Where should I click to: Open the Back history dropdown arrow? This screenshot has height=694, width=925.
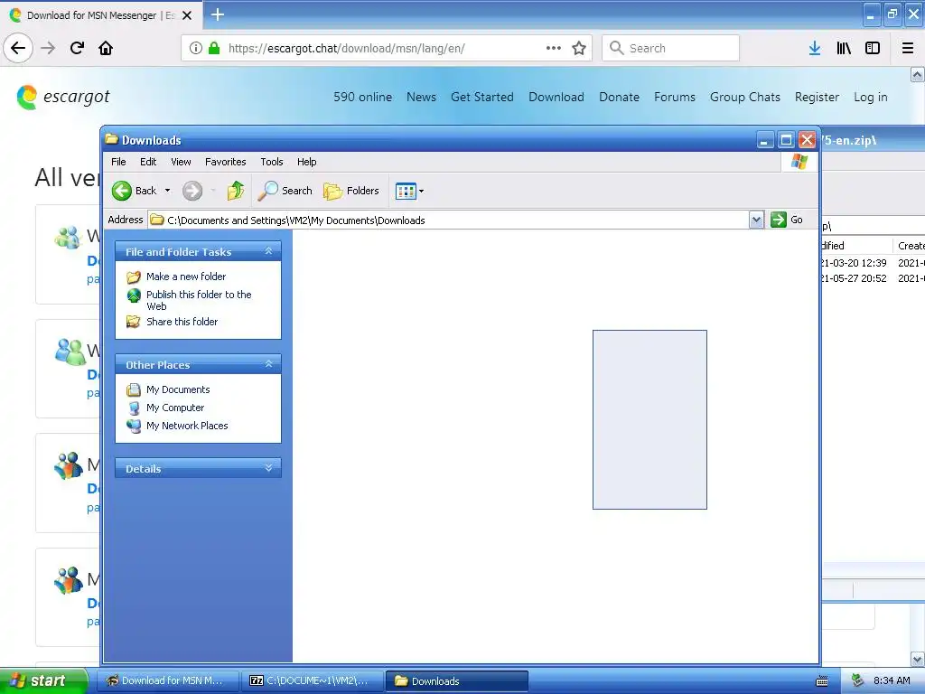[167, 191]
